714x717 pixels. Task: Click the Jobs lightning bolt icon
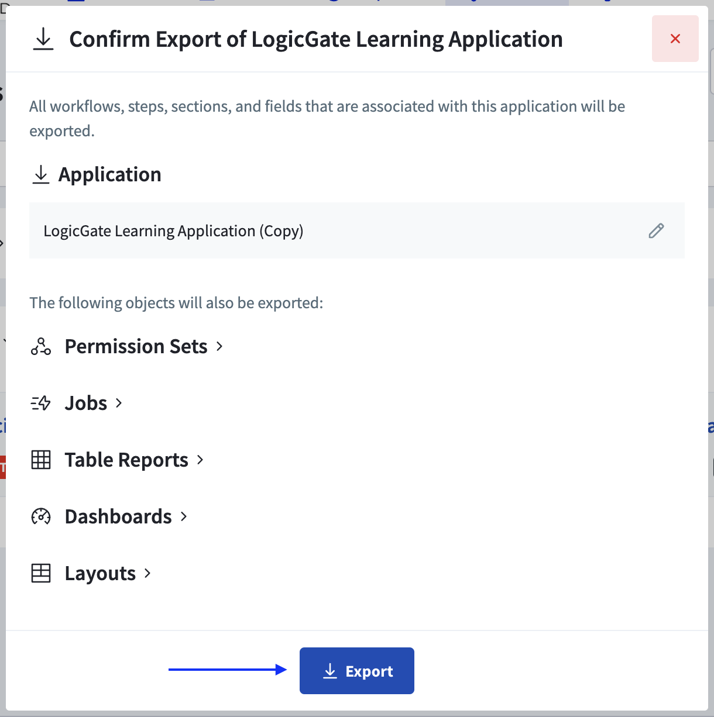tap(41, 403)
